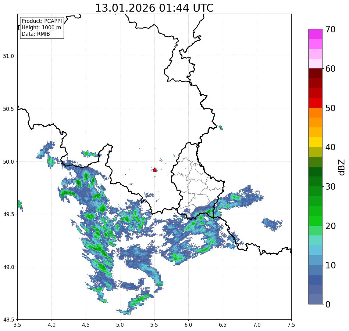Click the longitude axis label 7.5
The width and height of the screenshot is (349, 331).
tap(291, 325)
